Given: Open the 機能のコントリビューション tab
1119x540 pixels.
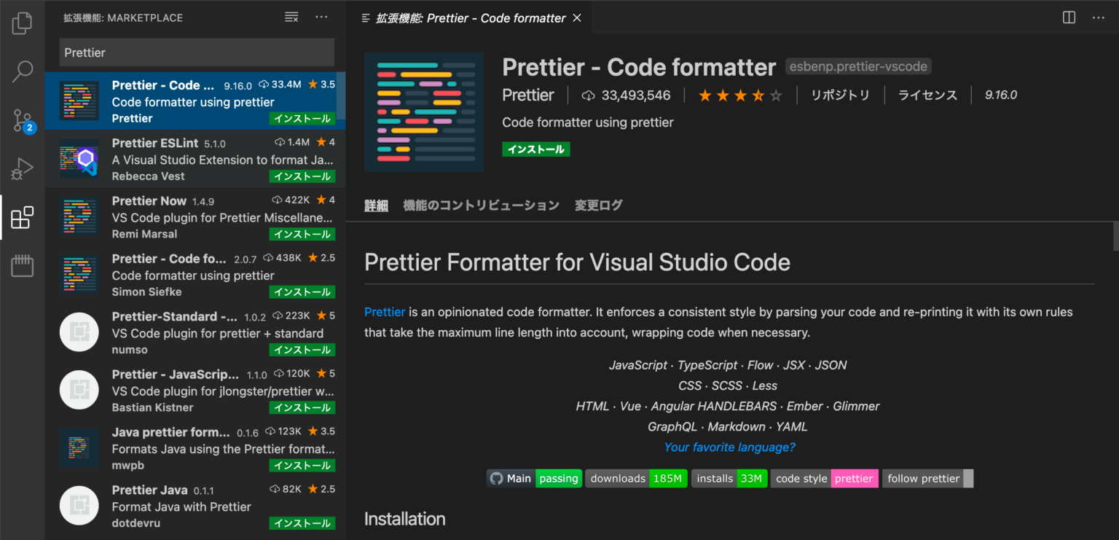Looking at the screenshot, I should pyautogui.click(x=481, y=205).
